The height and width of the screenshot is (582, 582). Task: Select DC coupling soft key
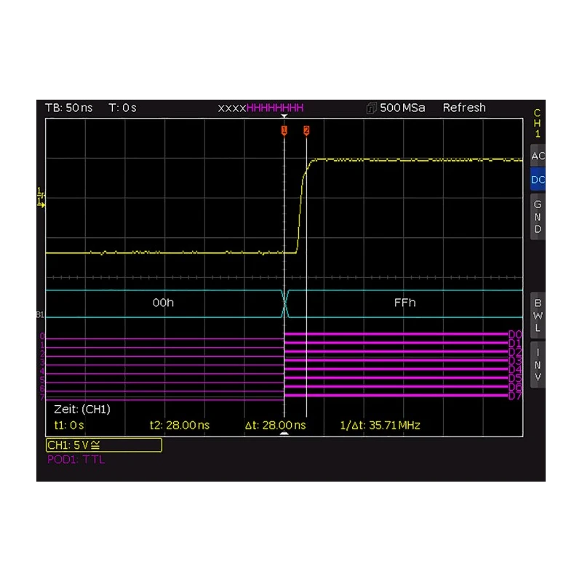538,180
